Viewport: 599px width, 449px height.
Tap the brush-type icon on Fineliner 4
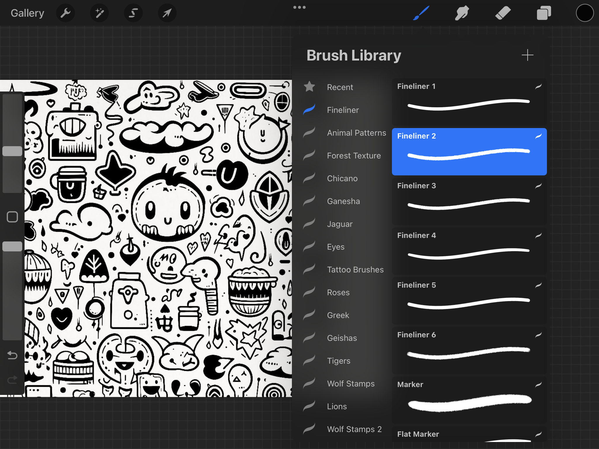pos(538,235)
